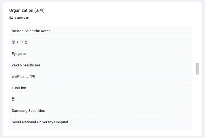Click scrollbar track above the thumb

pos(198,44)
